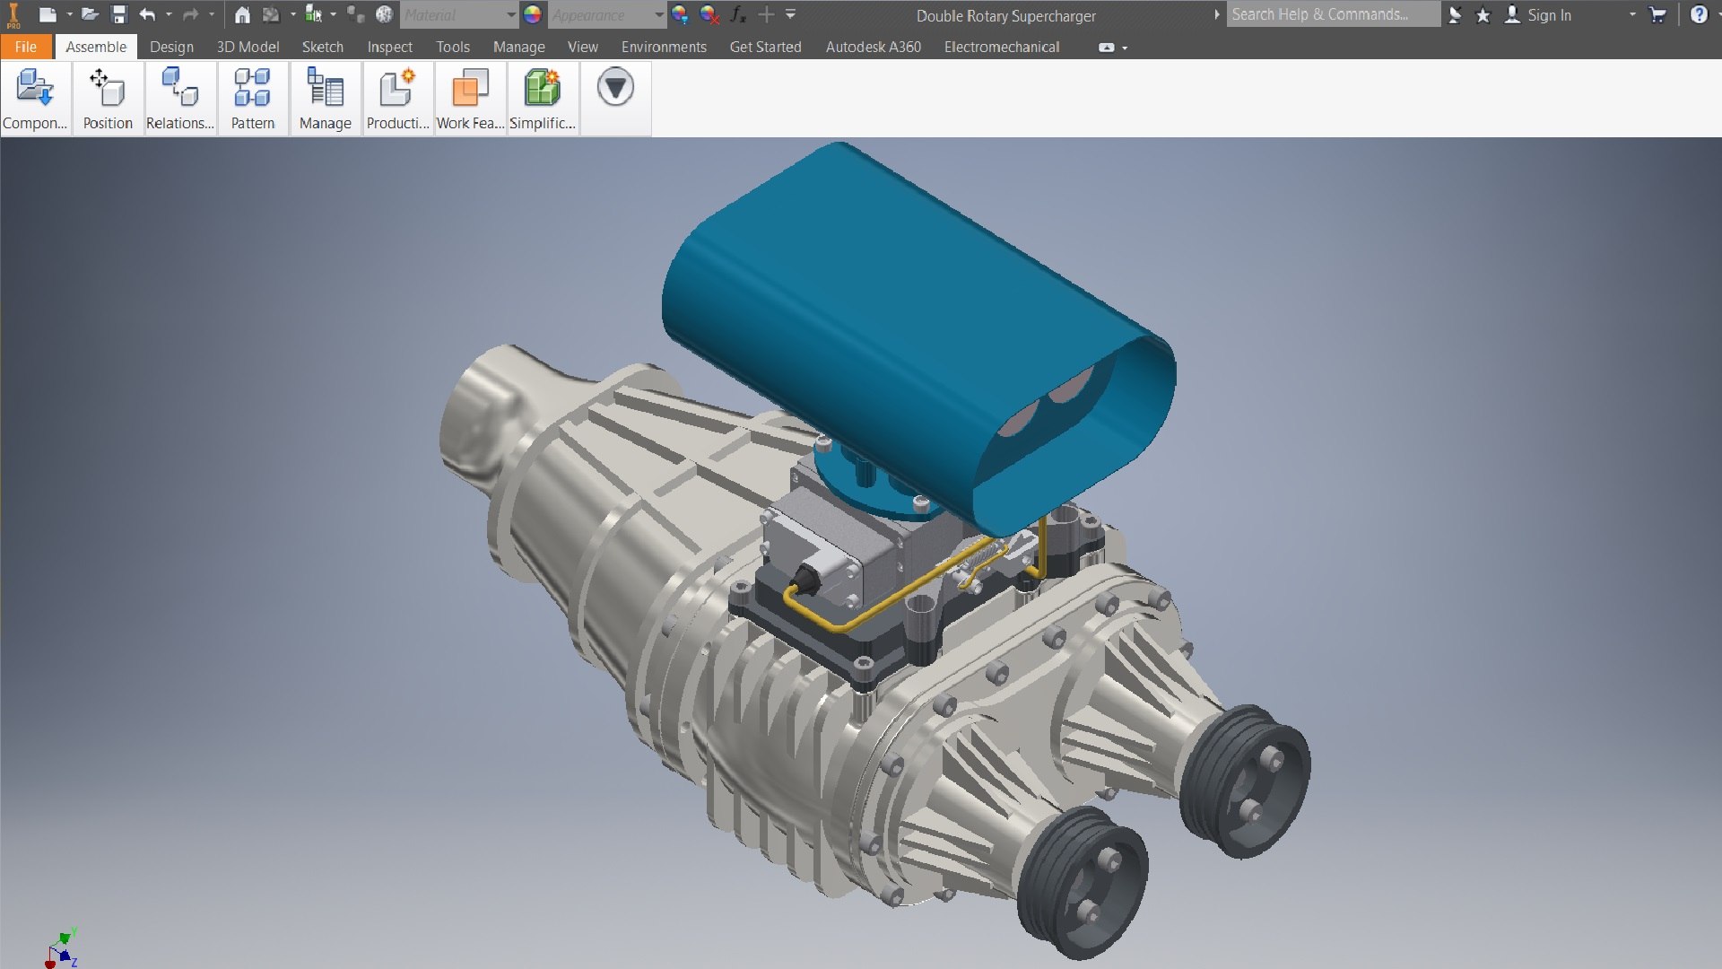Go to Home view icon
1722x969 pixels.
pos(242,14)
